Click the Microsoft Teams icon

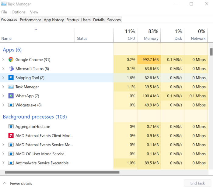tap(11, 69)
